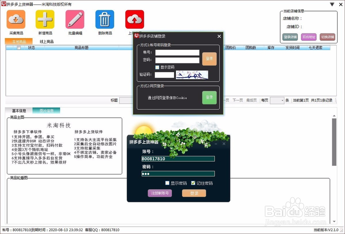Click the 商品标题 column header
This screenshot has height=234, width=345.
coord(81,47)
